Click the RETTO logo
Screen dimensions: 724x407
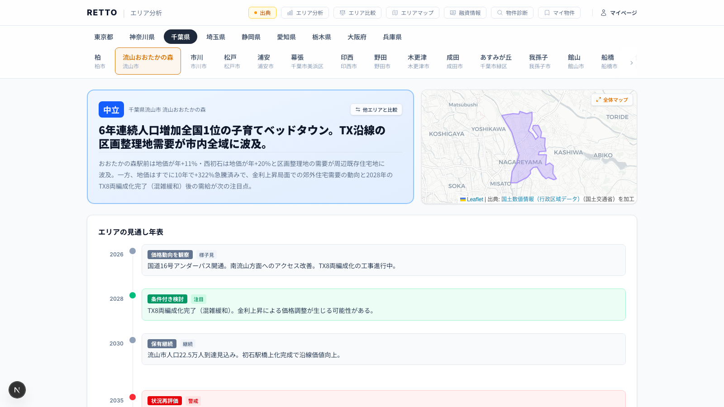pyautogui.click(x=102, y=13)
